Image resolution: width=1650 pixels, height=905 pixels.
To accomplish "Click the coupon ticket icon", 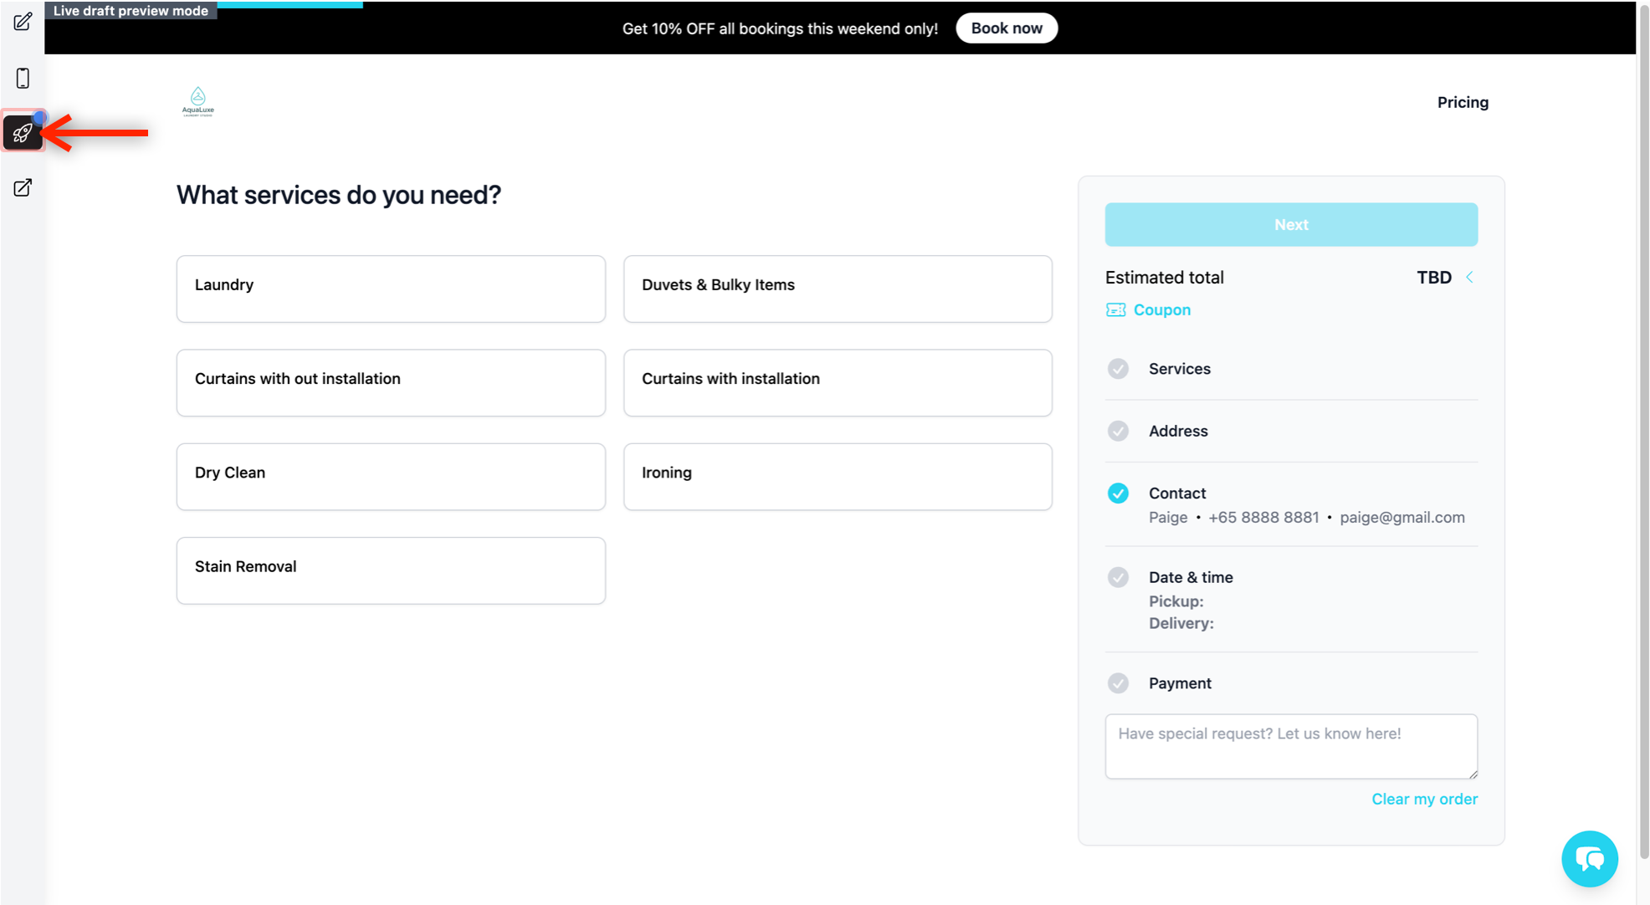I will click(x=1115, y=309).
